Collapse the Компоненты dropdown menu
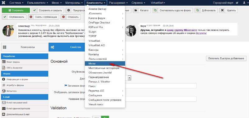The image size is (249, 118). pos(96,3)
